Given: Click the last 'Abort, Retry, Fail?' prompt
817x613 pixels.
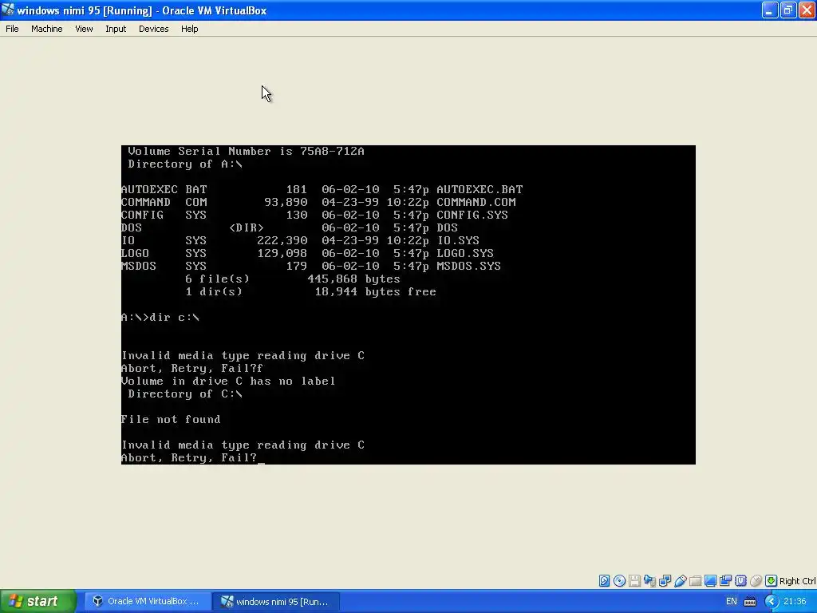Looking at the screenshot, I should pos(189,457).
